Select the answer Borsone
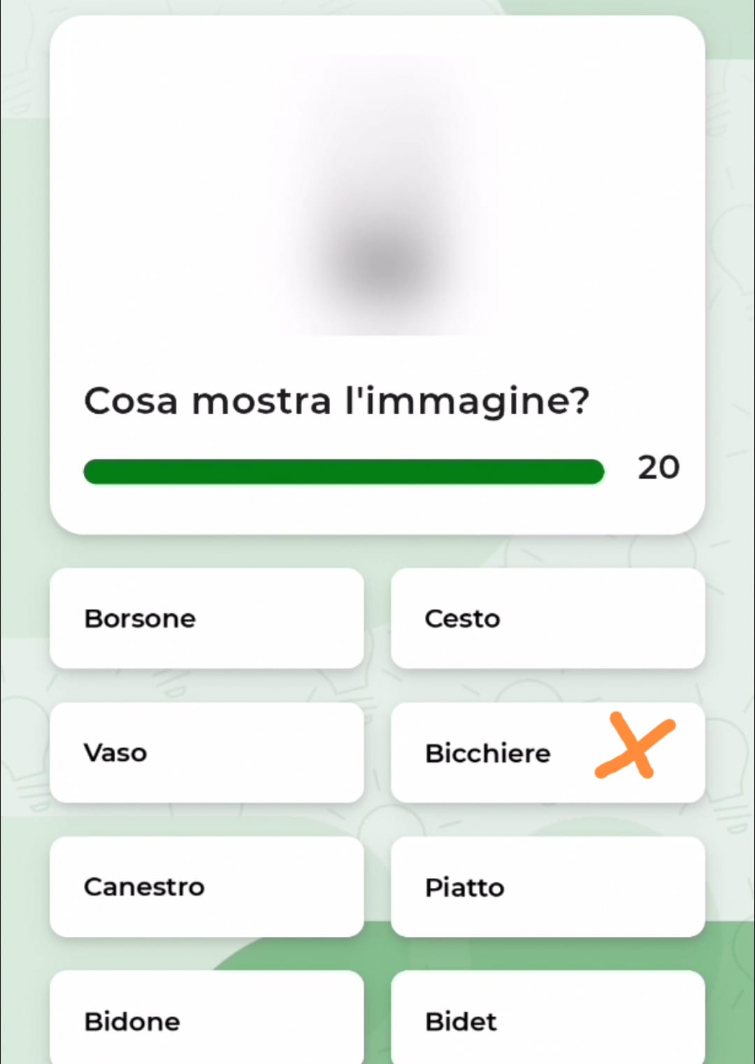 click(206, 618)
